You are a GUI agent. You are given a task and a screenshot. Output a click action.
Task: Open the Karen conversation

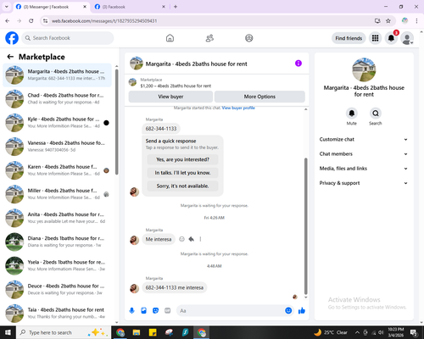(58, 170)
